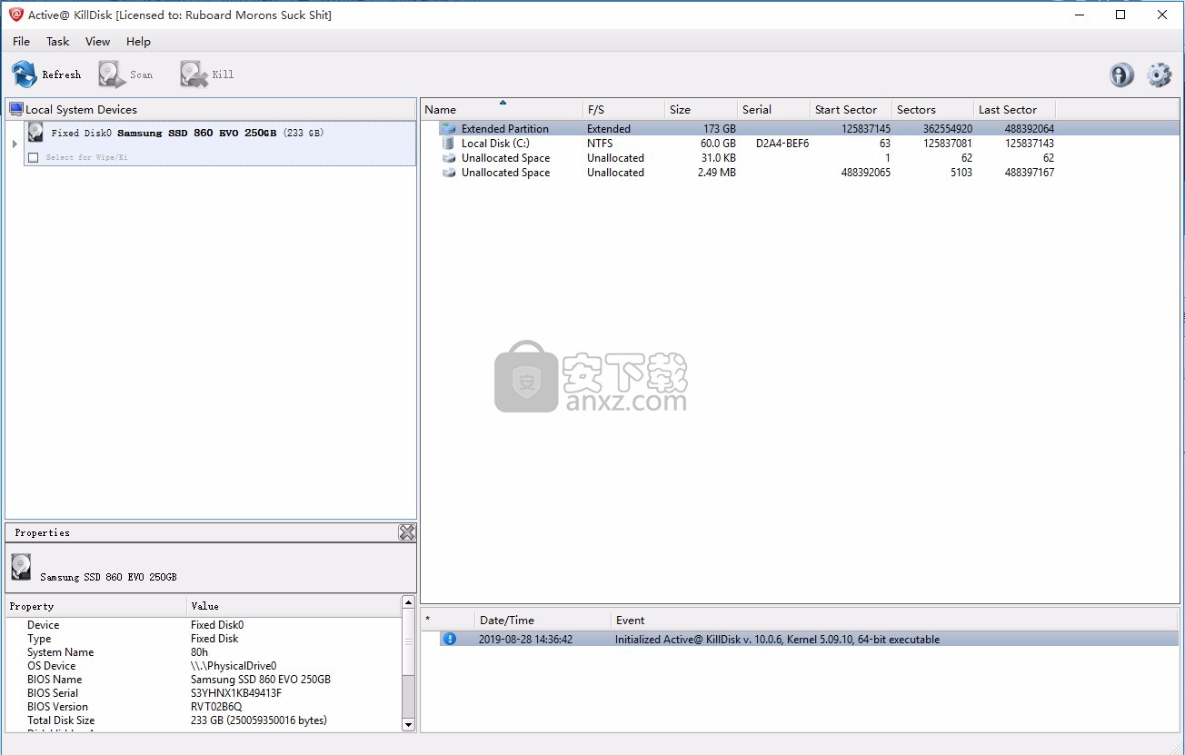
Task: Click the System Name property row
Action: pyautogui.click(x=204, y=652)
